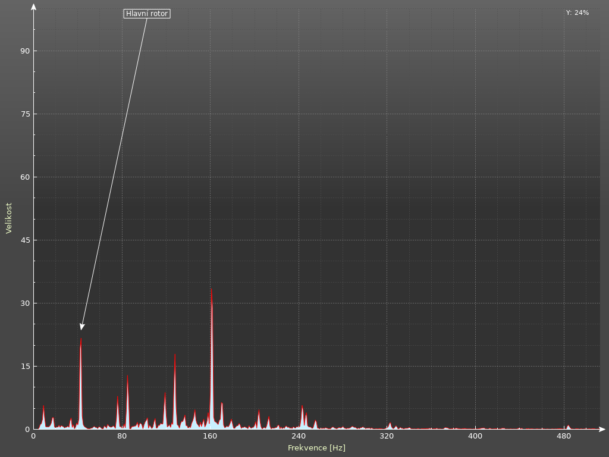Click the 160 tick label on frequency axis
Screen dimensions: 609x457
tap(210, 436)
